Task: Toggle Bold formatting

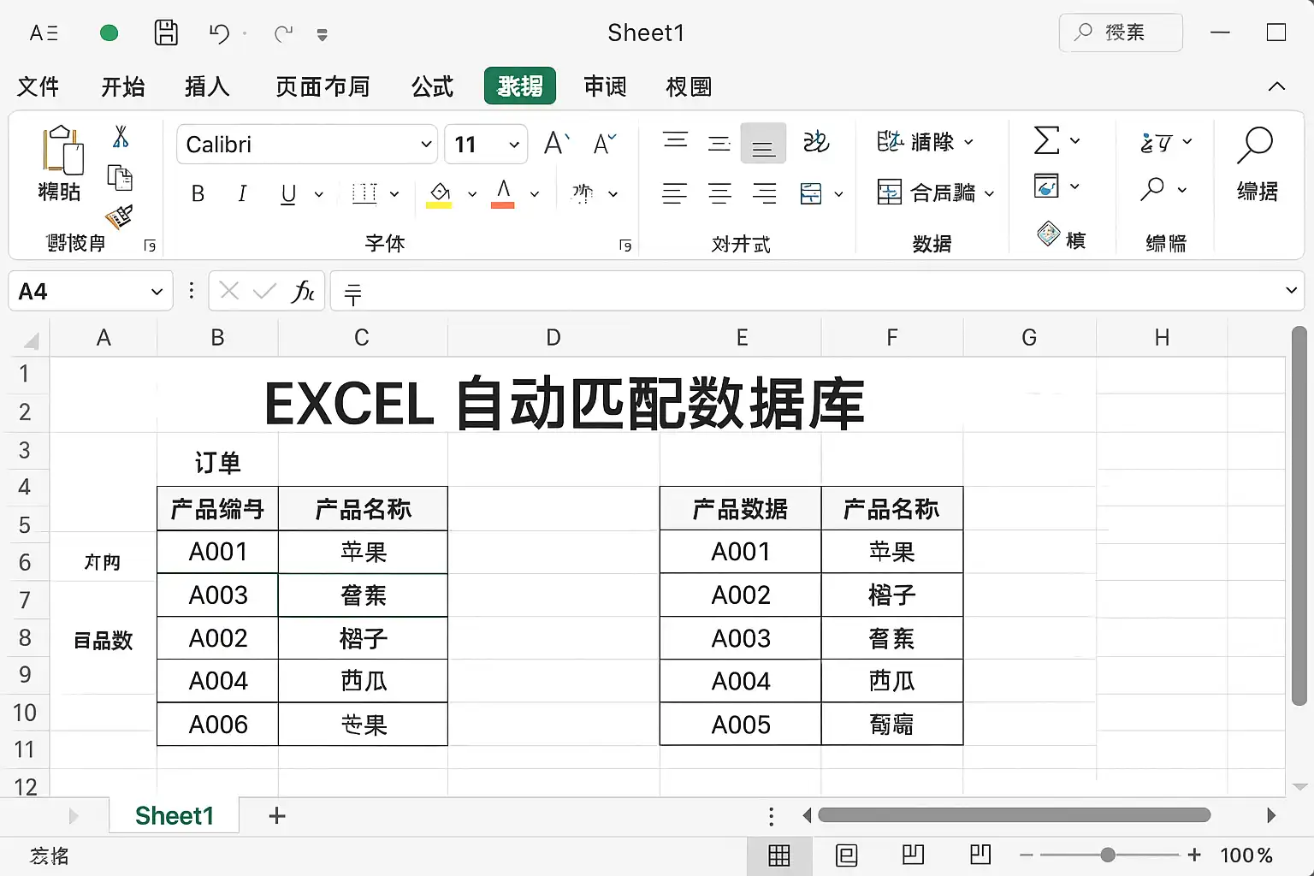Action: click(198, 194)
